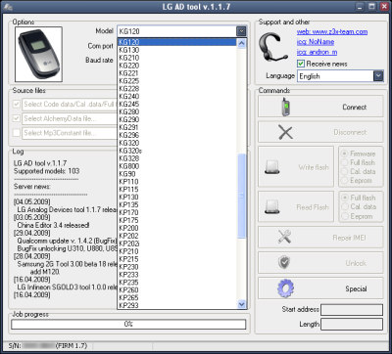Click the Connect button
Screen dimensions: 392x354
pyautogui.click(x=320, y=107)
